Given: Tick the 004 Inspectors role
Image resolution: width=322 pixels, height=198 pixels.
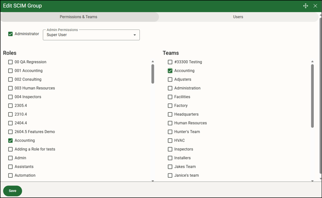Looking at the screenshot, I should click(11, 97).
